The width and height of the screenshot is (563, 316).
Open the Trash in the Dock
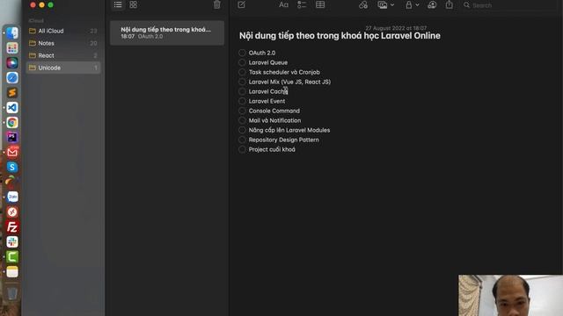[x=12, y=293]
